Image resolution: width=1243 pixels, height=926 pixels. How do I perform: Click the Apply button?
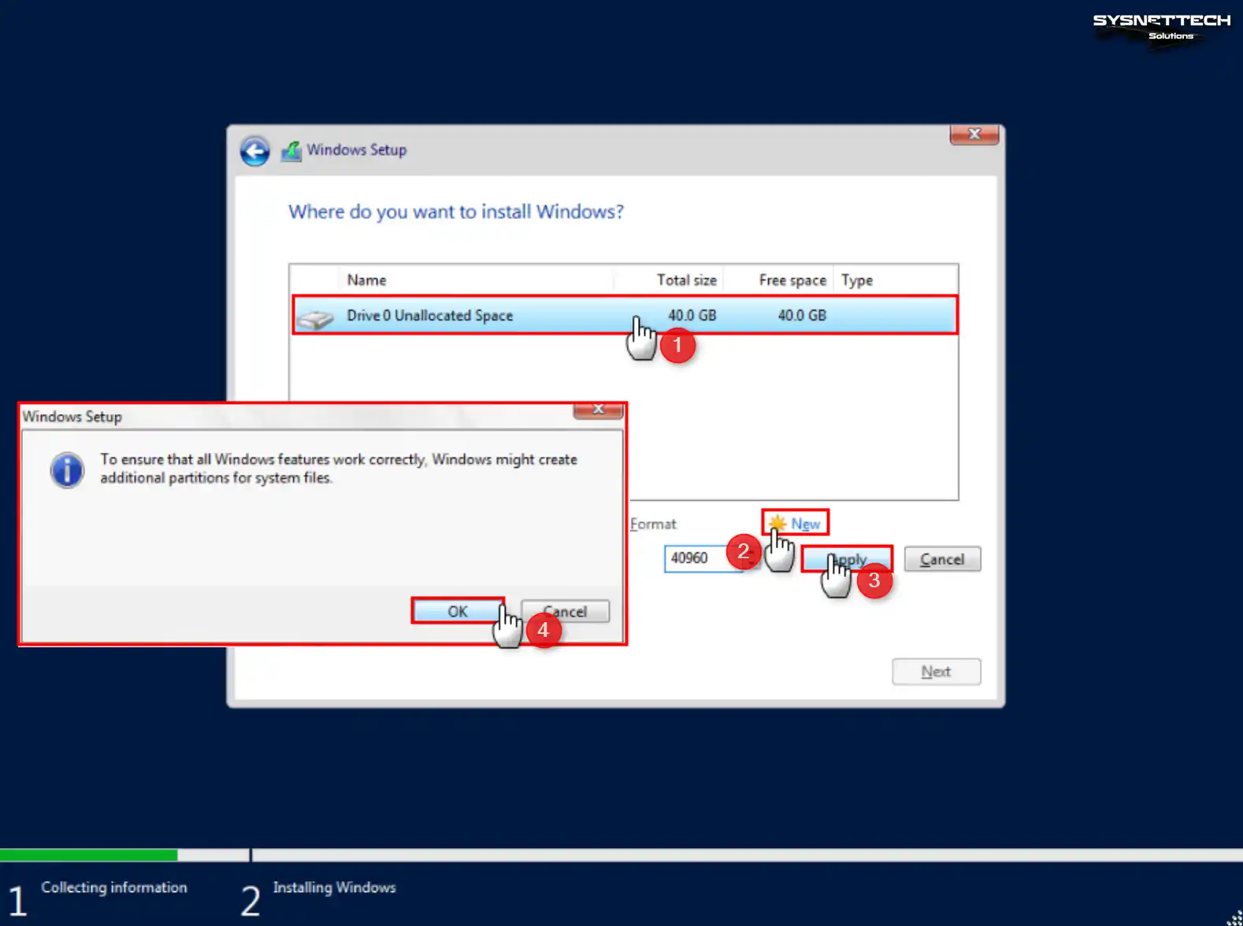pyautogui.click(x=848, y=559)
